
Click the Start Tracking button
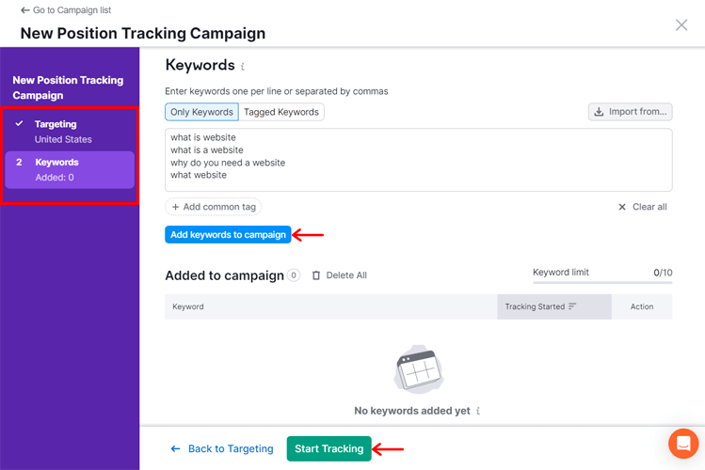(x=329, y=448)
